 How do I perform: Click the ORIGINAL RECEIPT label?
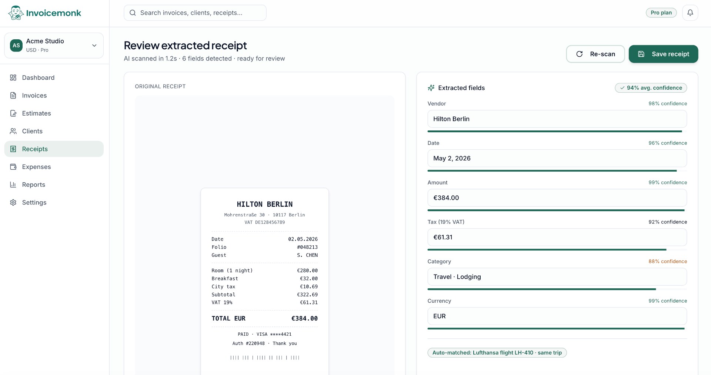coord(160,86)
